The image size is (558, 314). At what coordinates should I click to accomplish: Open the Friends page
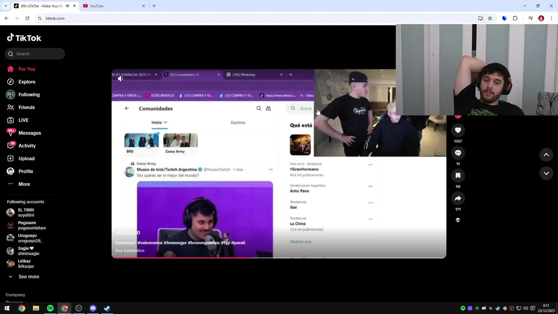[20, 107]
